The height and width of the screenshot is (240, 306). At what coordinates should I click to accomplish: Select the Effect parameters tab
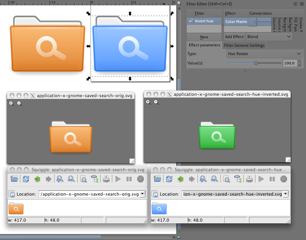[203, 45]
